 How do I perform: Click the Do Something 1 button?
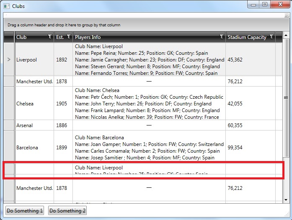click(25, 210)
